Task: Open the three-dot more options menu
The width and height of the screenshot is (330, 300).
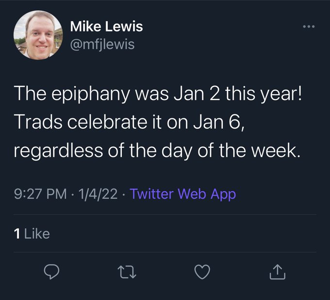Action: tap(309, 27)
